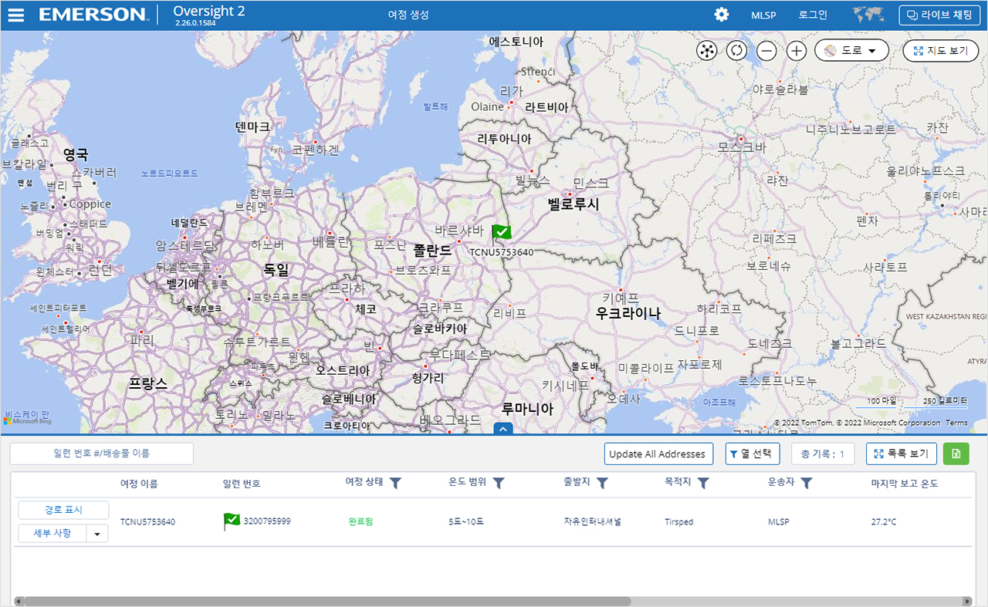This screenshot has width=988, height=607.
Task: Open filter for 여정 상태 column
Action: [395, 483]
